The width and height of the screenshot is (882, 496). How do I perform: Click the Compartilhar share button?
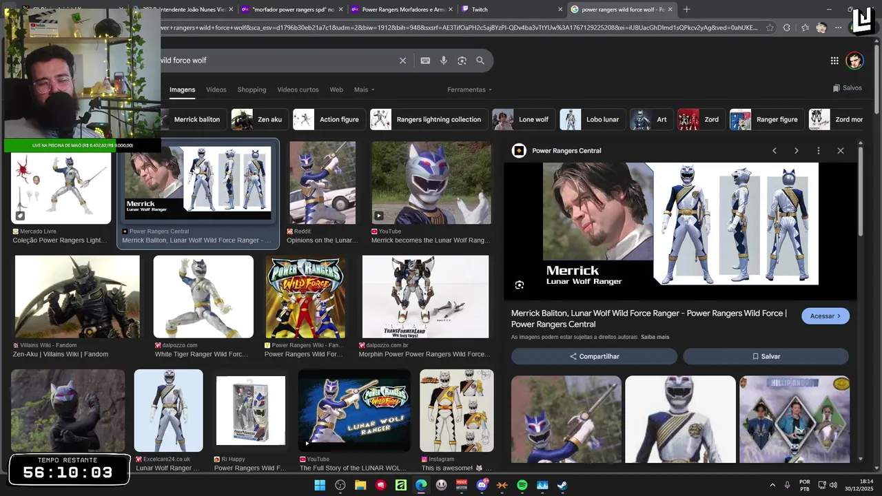coord(594,356)
